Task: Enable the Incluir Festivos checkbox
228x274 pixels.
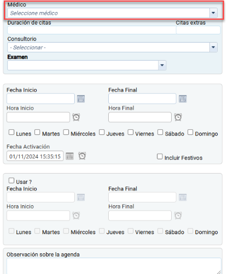Action: click(x=160, y=157)
